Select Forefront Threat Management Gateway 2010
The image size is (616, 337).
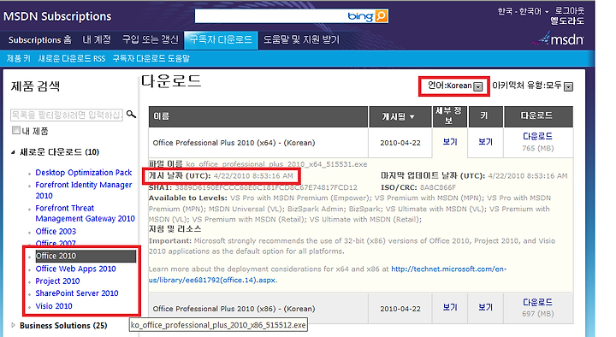tap(85, 213)
